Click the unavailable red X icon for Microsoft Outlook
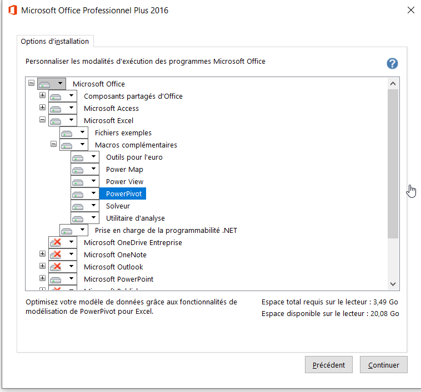The image size is (421, 392). click(56, 267)
